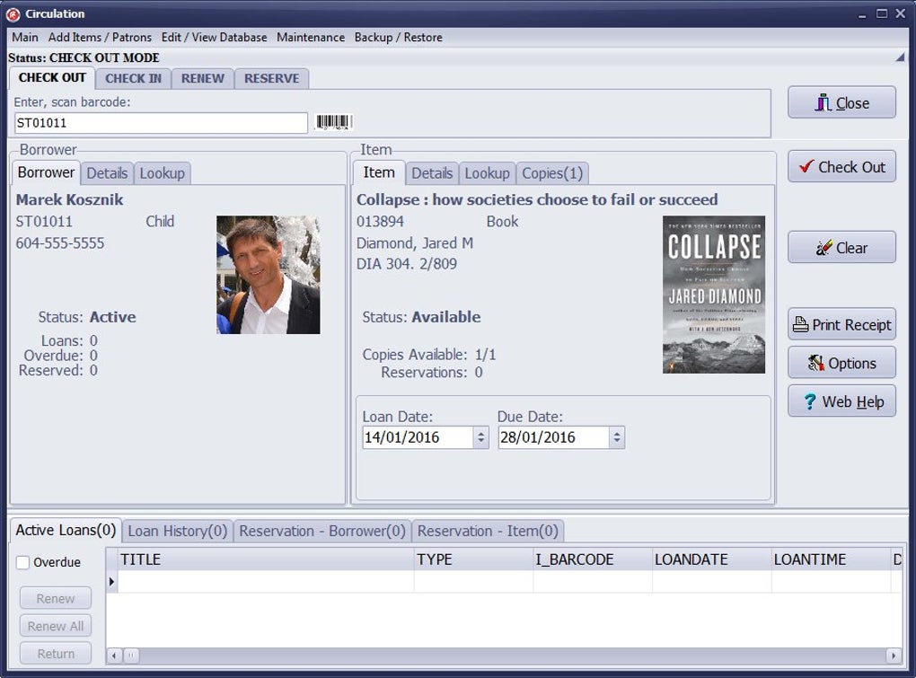Open Edit / View Database menu

coord(214,38)
